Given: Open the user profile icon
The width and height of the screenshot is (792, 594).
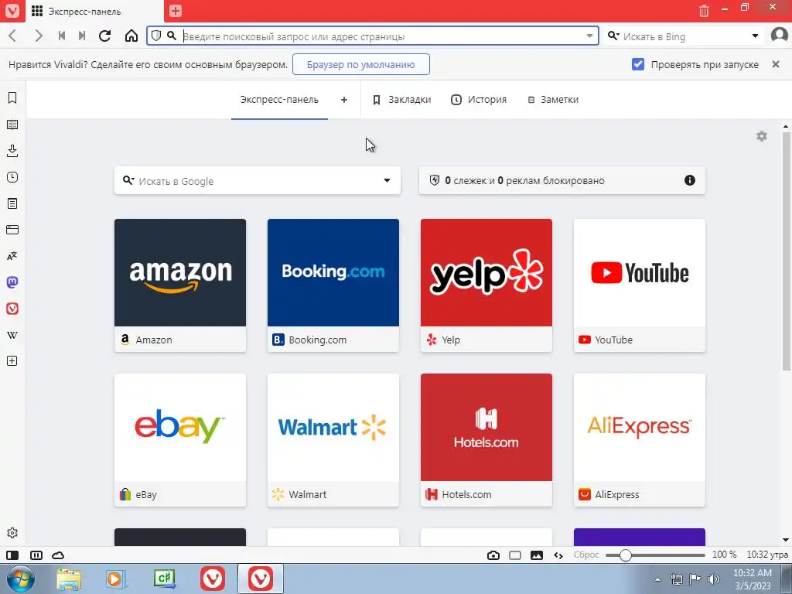Looking at the screenshot, I should pos(779,36).
